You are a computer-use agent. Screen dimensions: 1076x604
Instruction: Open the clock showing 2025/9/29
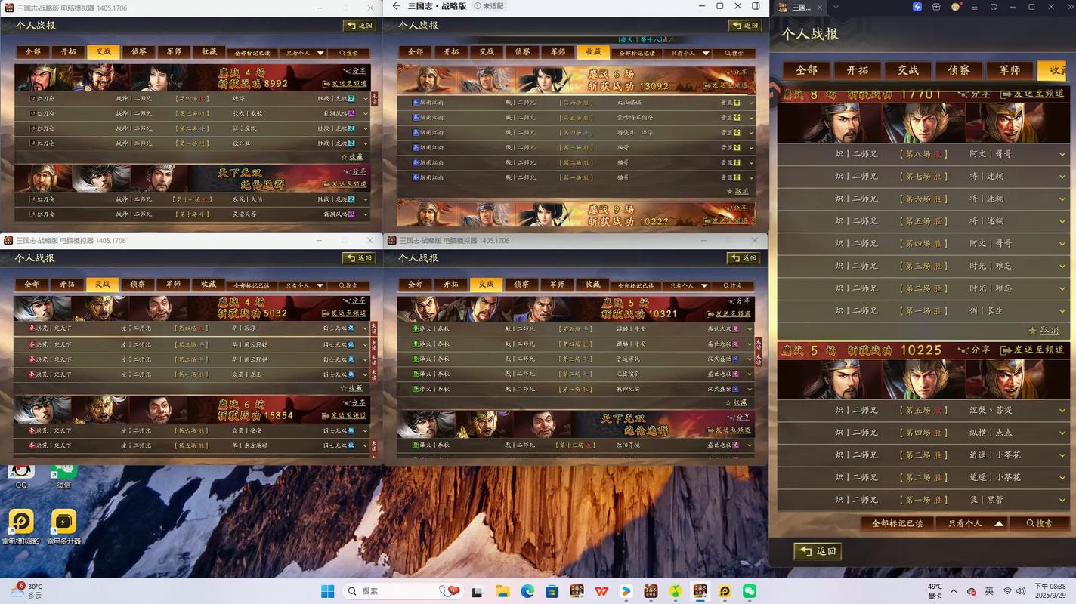coord(1050,590)
